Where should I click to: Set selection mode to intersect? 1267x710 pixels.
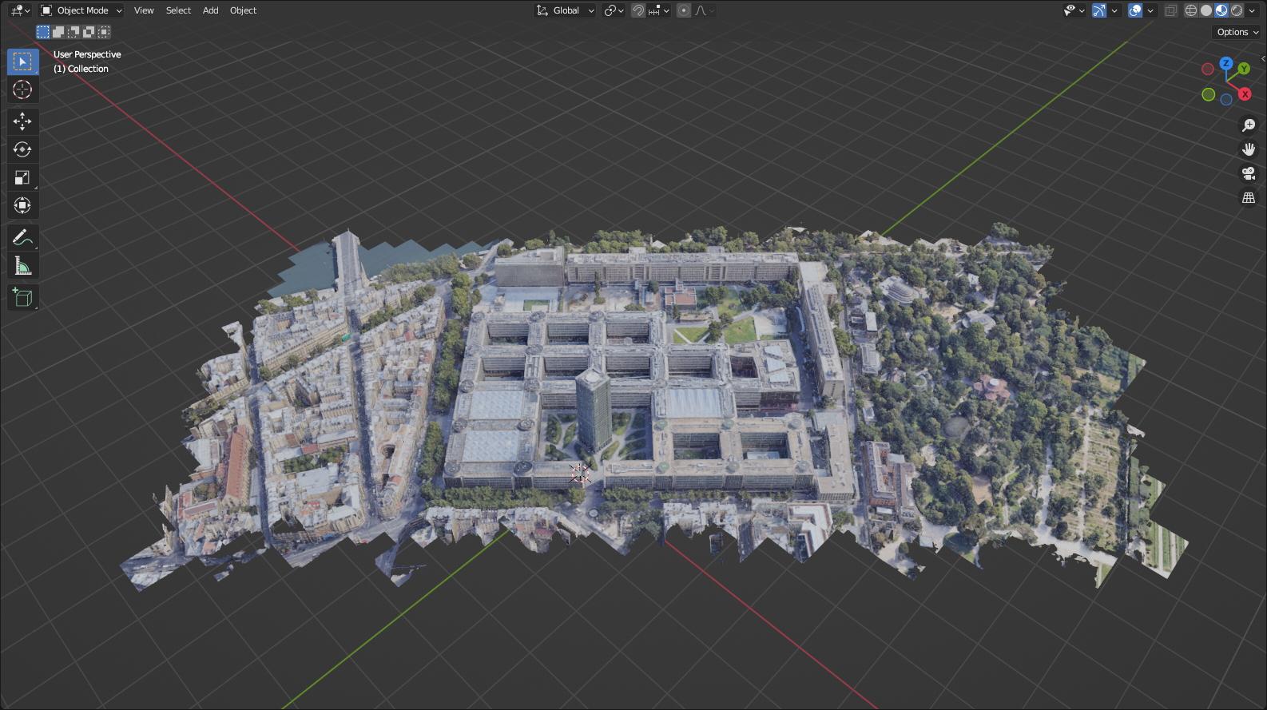[x=104, y=32]
